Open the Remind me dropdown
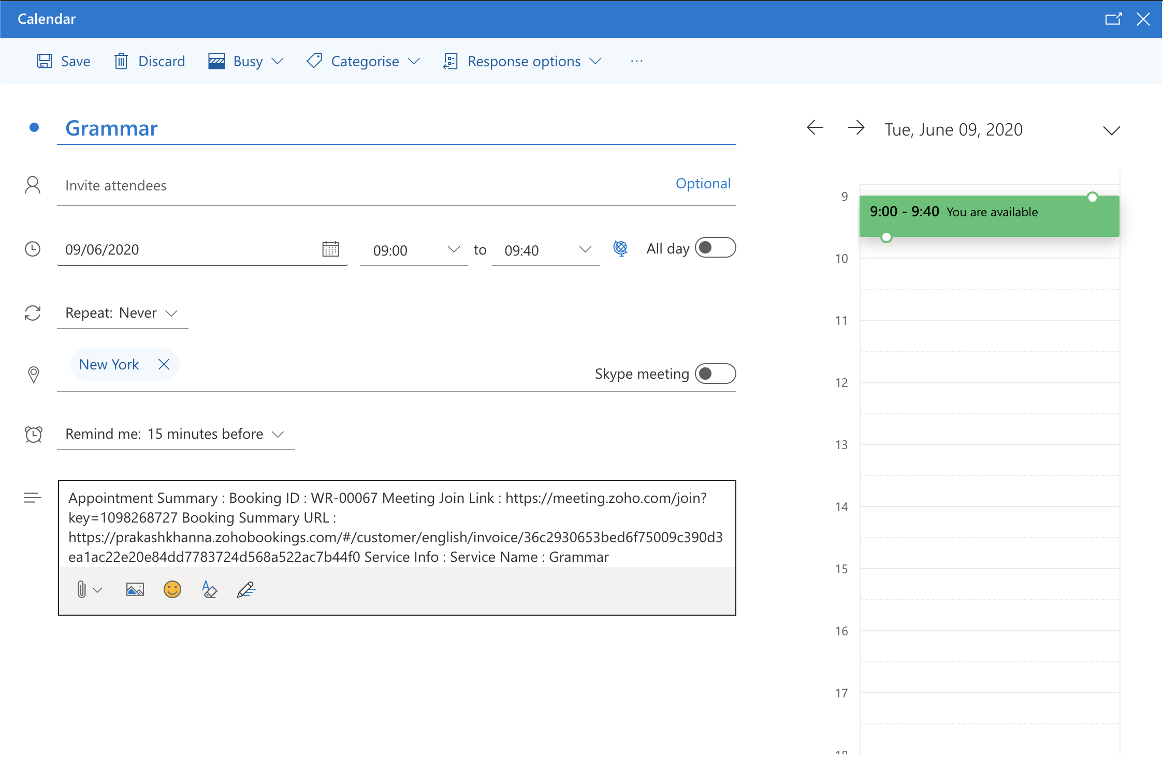The width and height of the screenshot is (1163, 774). (175, 434)
